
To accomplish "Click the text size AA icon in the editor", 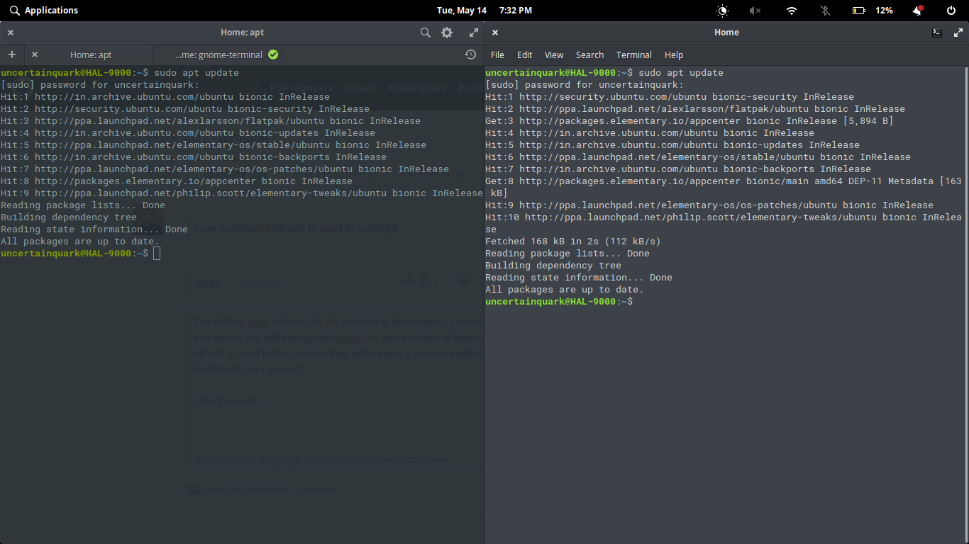I will click(x=408, y=280).
